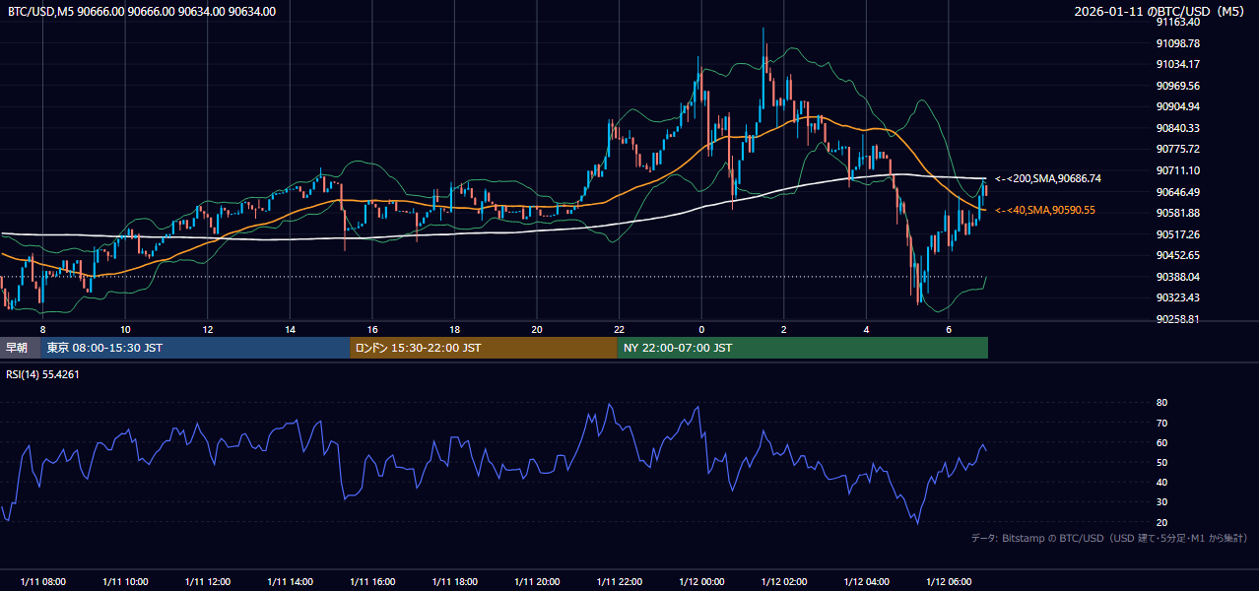Click hour tick 22 under price chart
The width and height of the screenshot is (1259, 591).
(619, 329)
